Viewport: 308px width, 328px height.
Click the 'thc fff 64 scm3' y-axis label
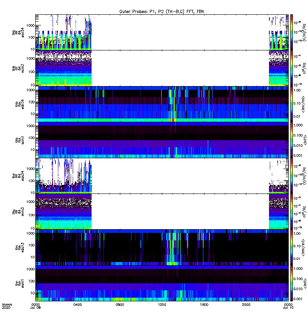click(18, 212)
